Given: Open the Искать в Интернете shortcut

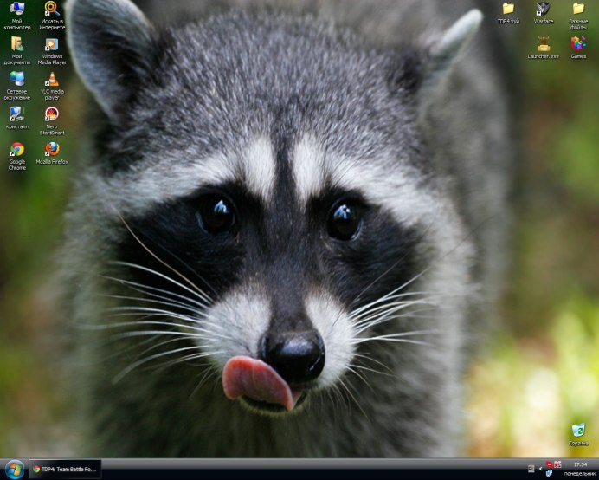Looking at the screenshot, I should tap(52, 16).
